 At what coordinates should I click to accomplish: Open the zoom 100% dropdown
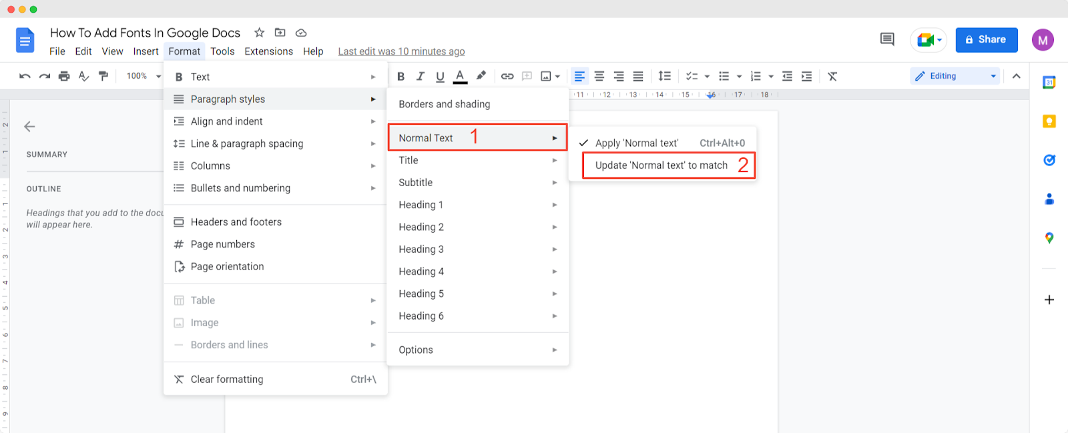tap(143, 76)
